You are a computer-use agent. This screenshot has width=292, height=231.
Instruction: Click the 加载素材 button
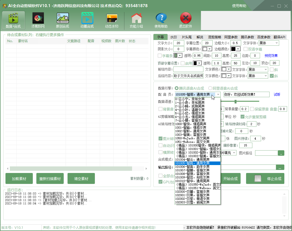[x=19, y=179]
